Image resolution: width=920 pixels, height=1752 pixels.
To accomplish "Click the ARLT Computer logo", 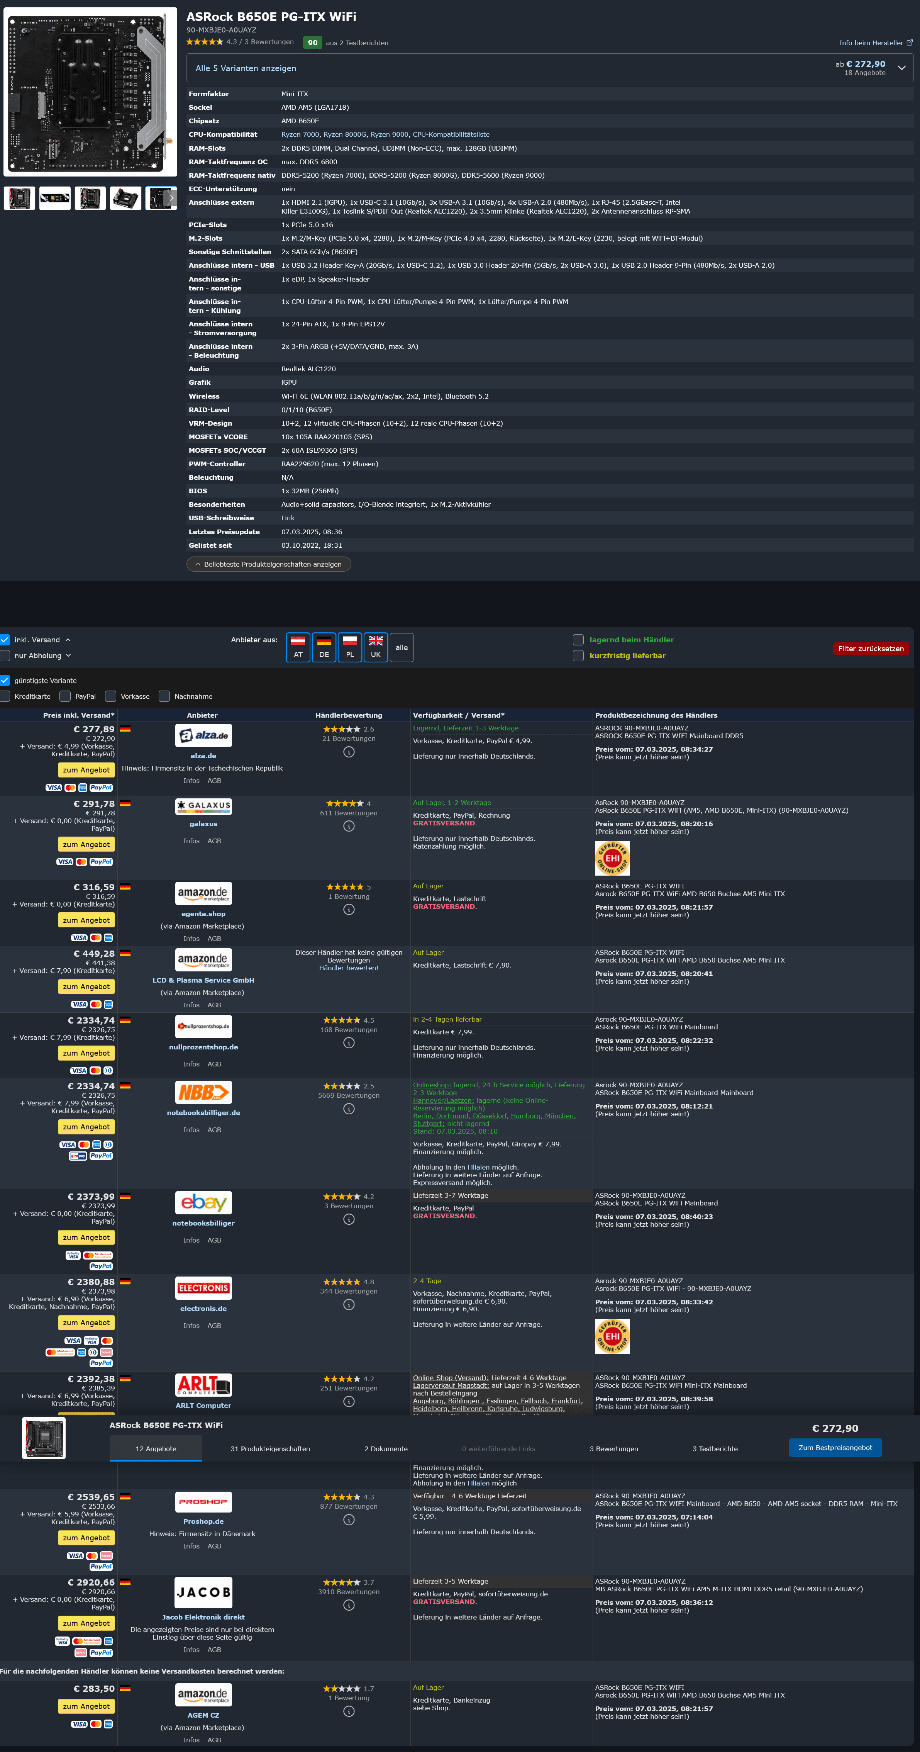I will click(x=203, y=1385).
